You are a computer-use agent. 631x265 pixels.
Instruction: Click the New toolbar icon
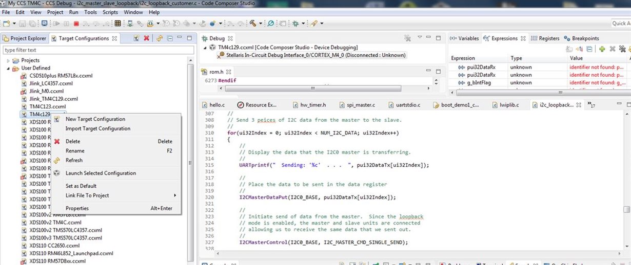pyautogui.click(x=6, y=23)
